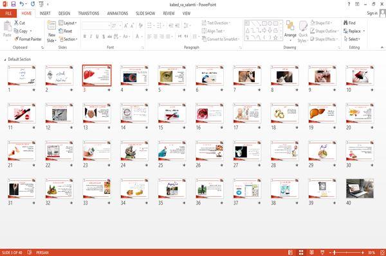Click the Align Text button

point(213,31)
